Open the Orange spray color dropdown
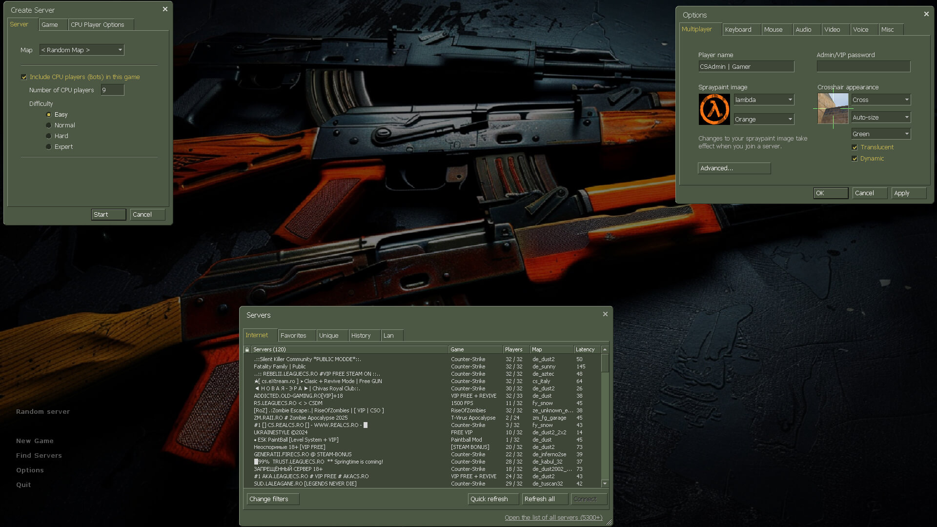 [x=764, y=119]
